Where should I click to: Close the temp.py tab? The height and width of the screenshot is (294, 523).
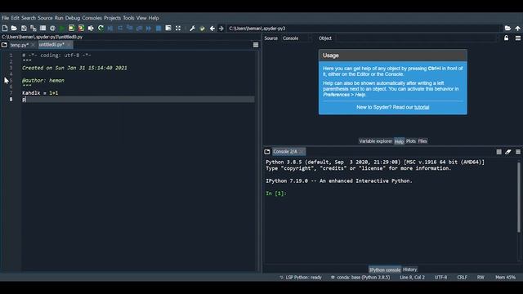pyautogui.click(x=33, y=45)
